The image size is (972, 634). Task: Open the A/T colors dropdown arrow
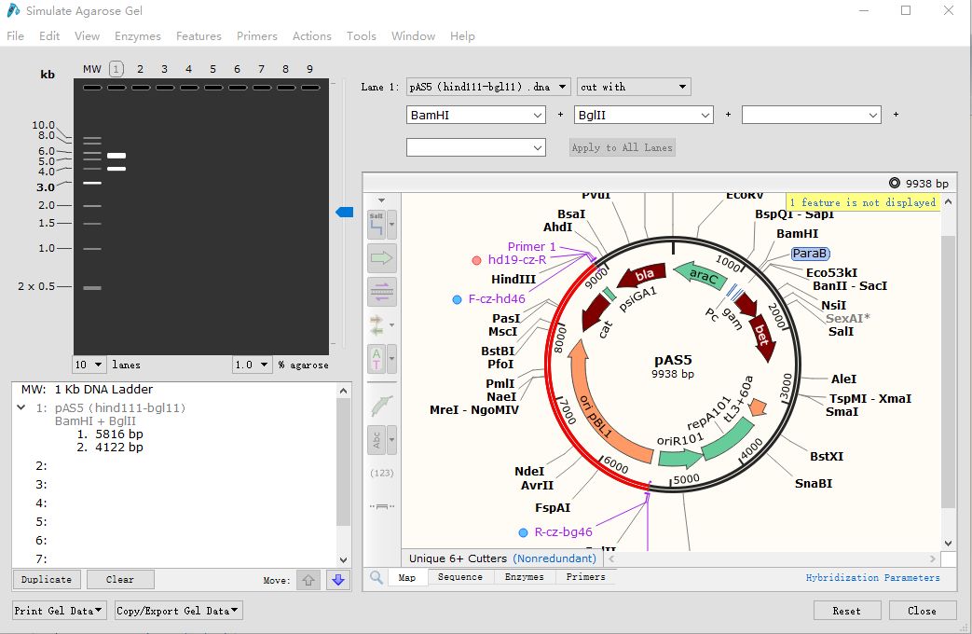click(391, 359)
